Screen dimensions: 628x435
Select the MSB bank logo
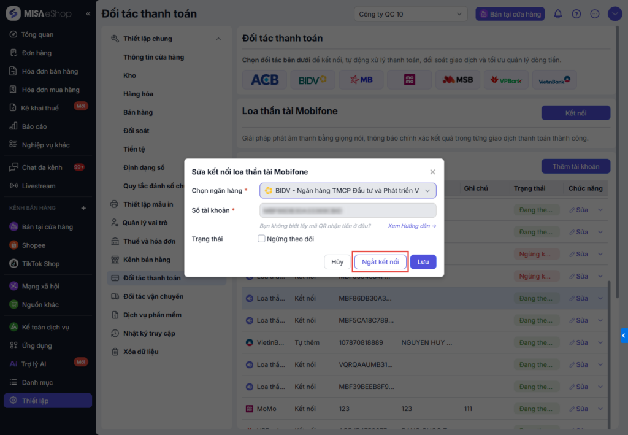pyautogui.click(x=458, y=80)
